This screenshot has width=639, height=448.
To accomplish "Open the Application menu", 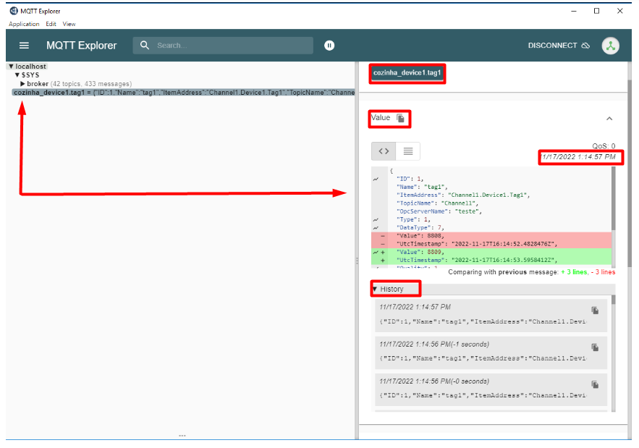I will [x=24, y=24].
